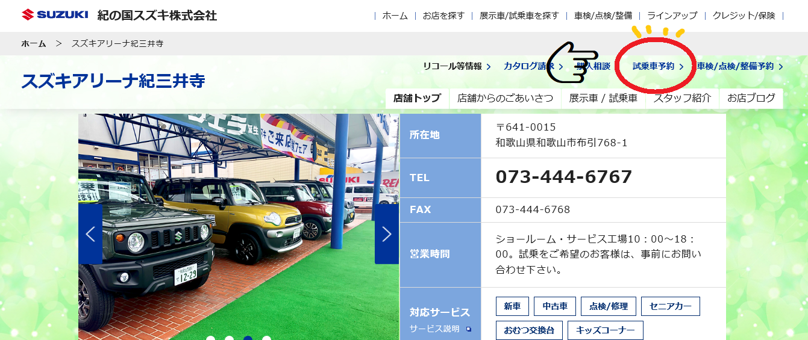808x340 pixels.
Task: Open the 車検/点検/整備予約 link
Action: click(740, 66)
